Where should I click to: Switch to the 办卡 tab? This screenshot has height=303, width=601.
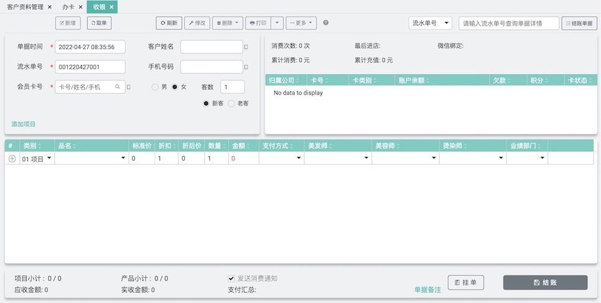pos(68,7)
